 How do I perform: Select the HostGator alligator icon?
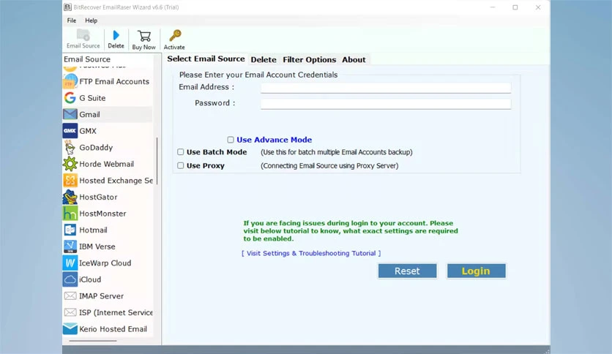pyautogui.click(x=70, y=197)
